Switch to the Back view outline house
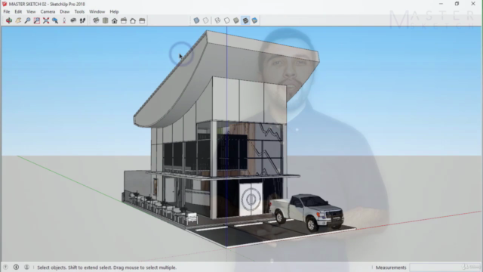The height and width of the screenshot is (272, 483). click(133, 20)
